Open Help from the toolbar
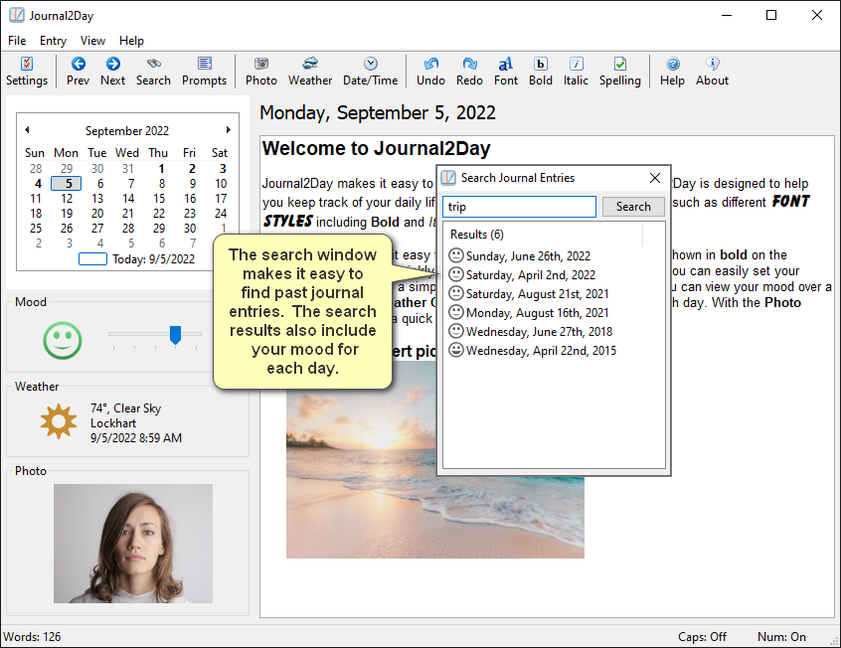Screen dimensions: 841x648 click(673, 72)
